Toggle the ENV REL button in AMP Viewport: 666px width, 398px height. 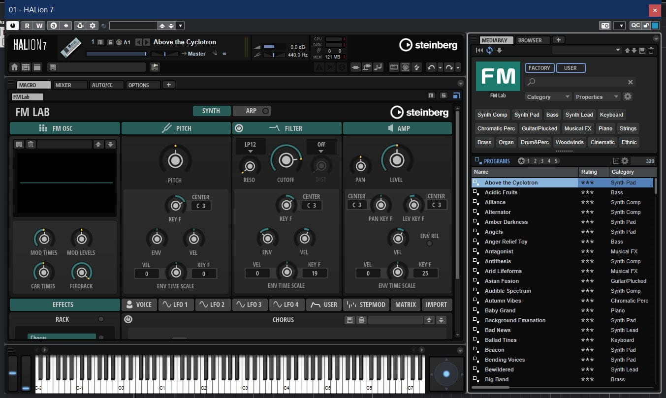point(429,244)
